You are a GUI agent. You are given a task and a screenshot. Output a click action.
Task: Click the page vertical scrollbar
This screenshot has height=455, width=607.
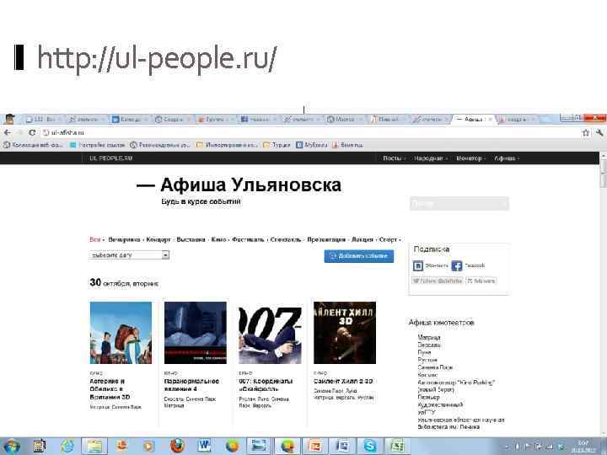[x=603, y=294]
